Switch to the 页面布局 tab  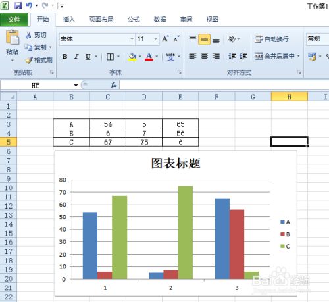pos(101,20)
